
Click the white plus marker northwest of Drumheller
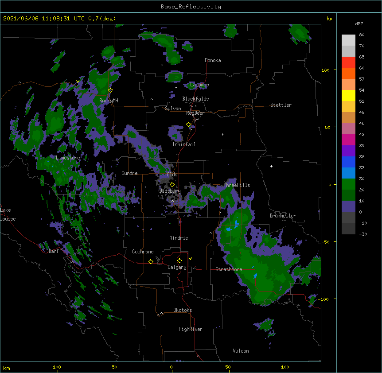click(x=271, y=166)
